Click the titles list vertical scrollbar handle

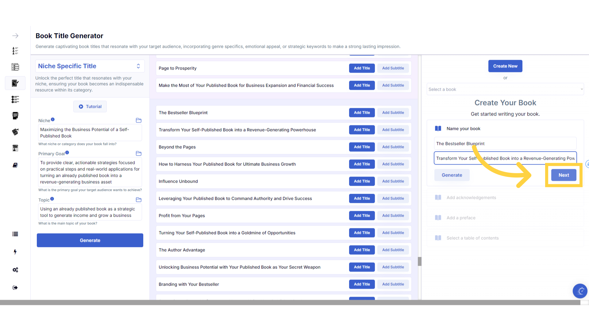click(419, 261)
